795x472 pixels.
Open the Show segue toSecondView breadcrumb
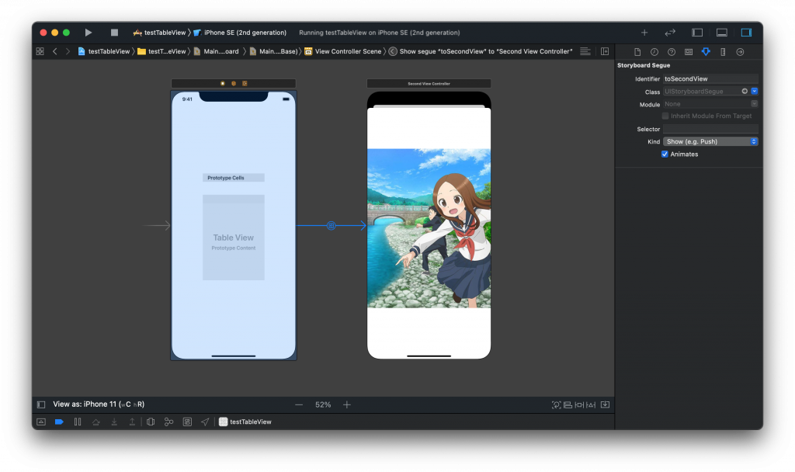[x=481, y=51]
